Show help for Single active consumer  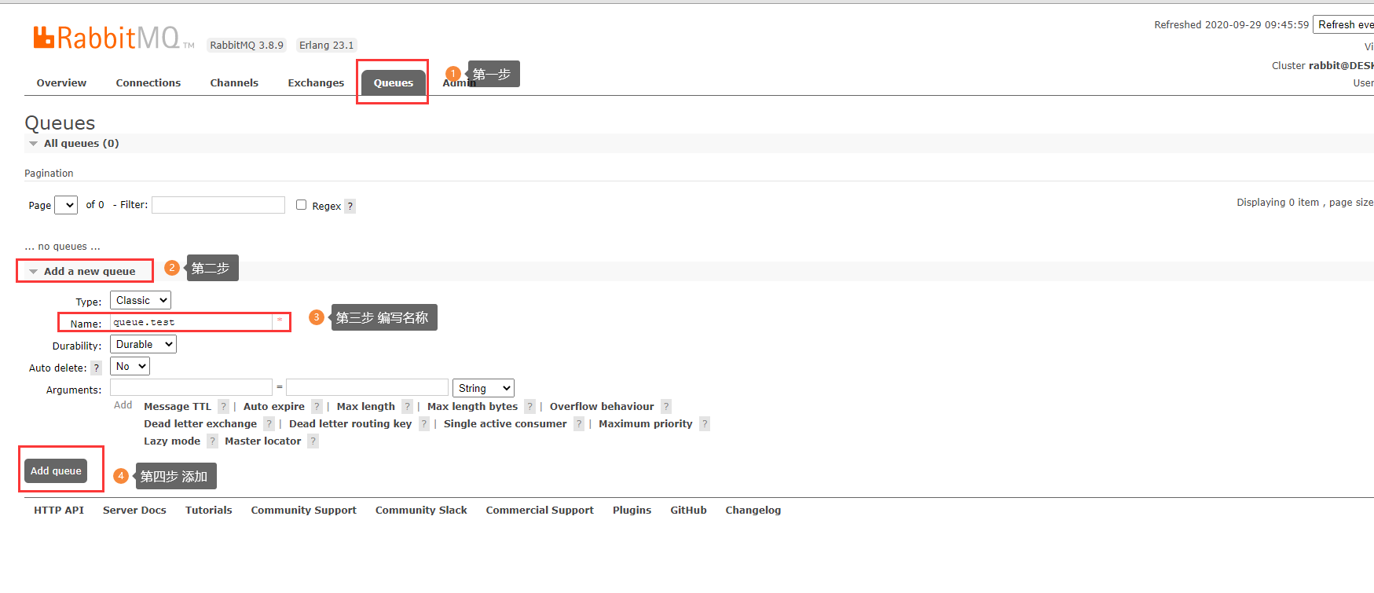click(579, 423)
